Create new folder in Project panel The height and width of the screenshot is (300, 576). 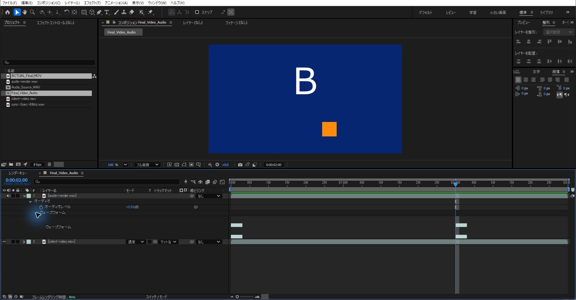[x=11, y=164]
